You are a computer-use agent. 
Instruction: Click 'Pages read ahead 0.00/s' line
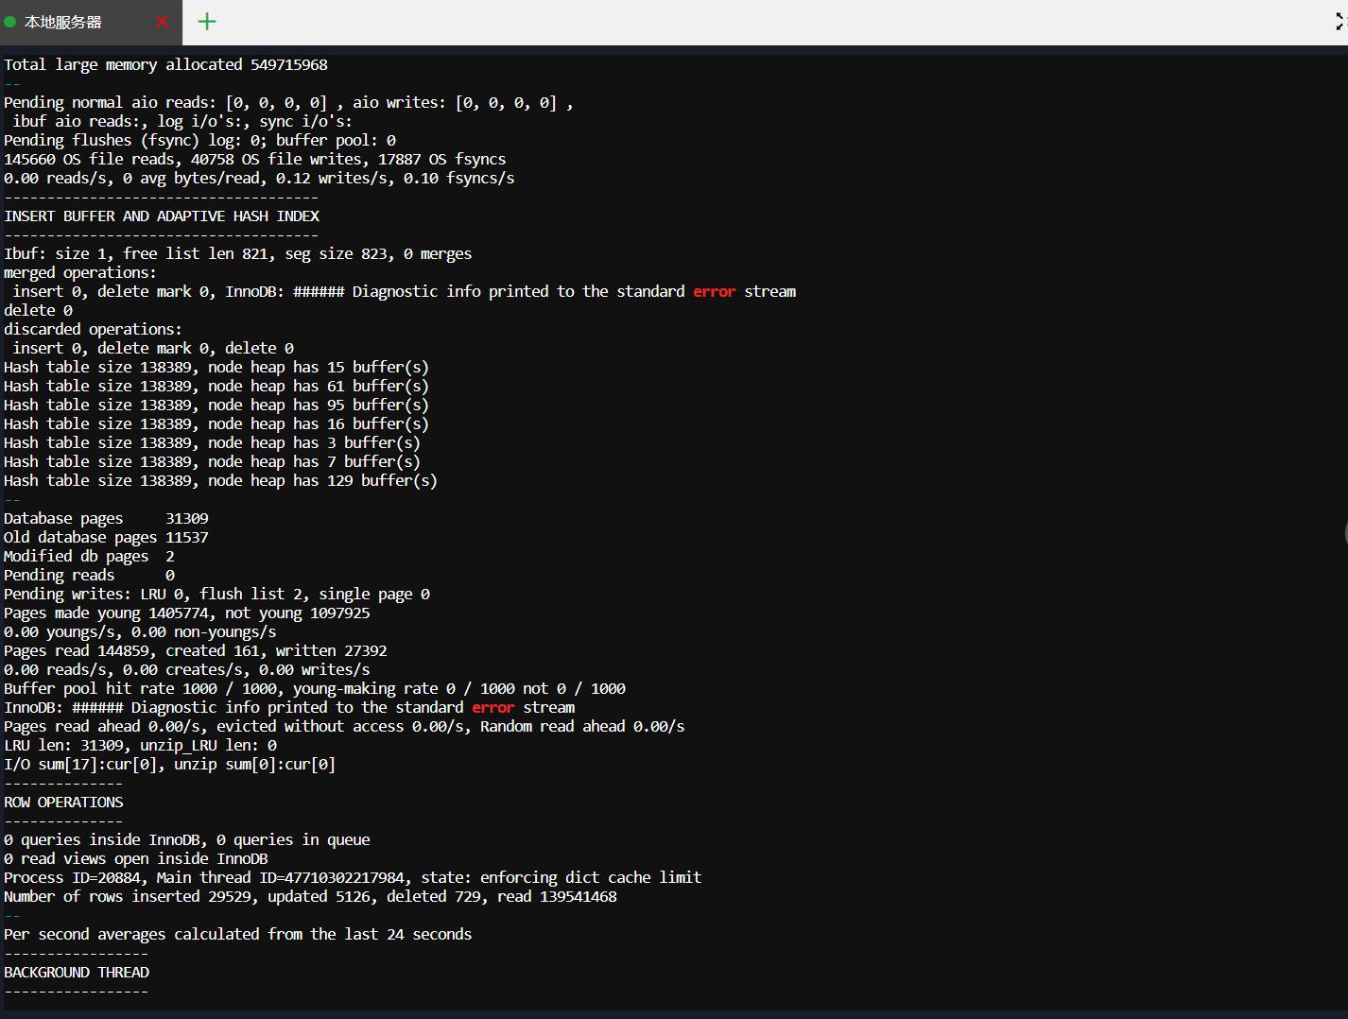(x=344, y=726)
